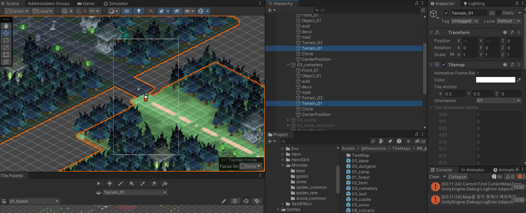
Task: Pick the Tile Palette select tool
Action: click(x=99, y=183)
